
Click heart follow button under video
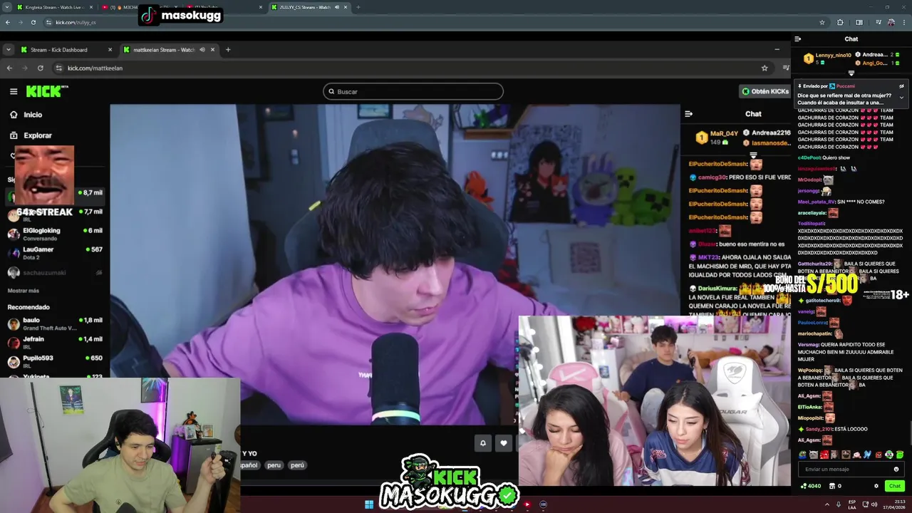point(504,443)
